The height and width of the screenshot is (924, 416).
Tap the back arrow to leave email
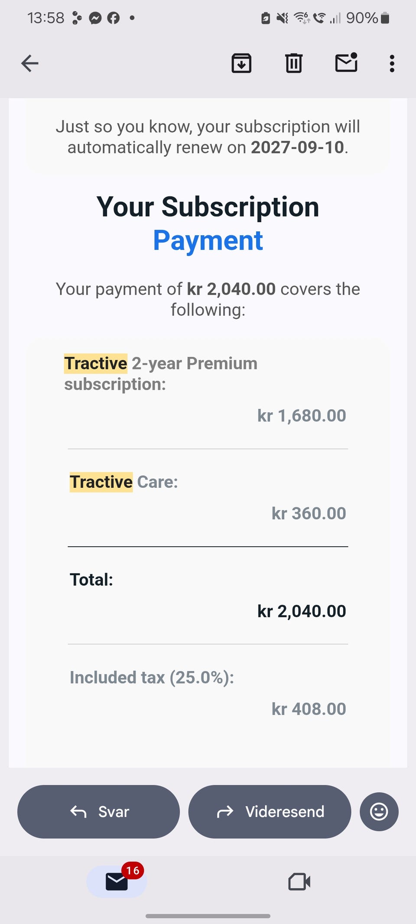coord(30,63)
